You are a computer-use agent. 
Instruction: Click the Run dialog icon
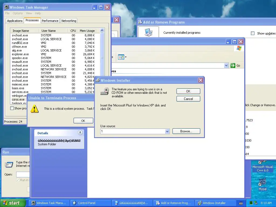coord(9,164)
